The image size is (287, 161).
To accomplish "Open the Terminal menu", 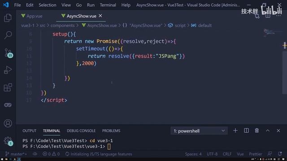I will coord(108,5).
